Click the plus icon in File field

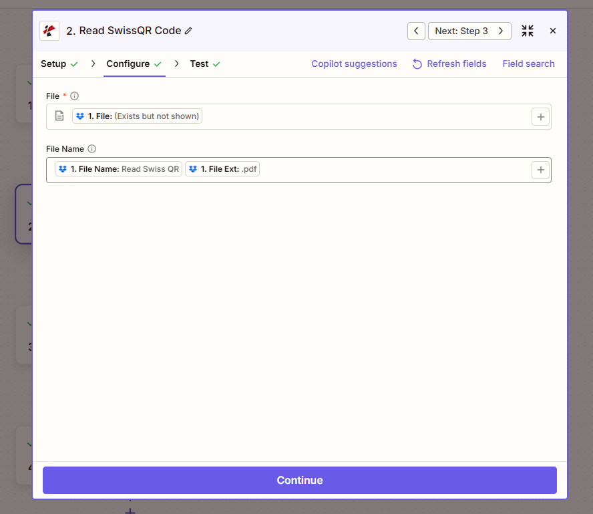[540, 117]
